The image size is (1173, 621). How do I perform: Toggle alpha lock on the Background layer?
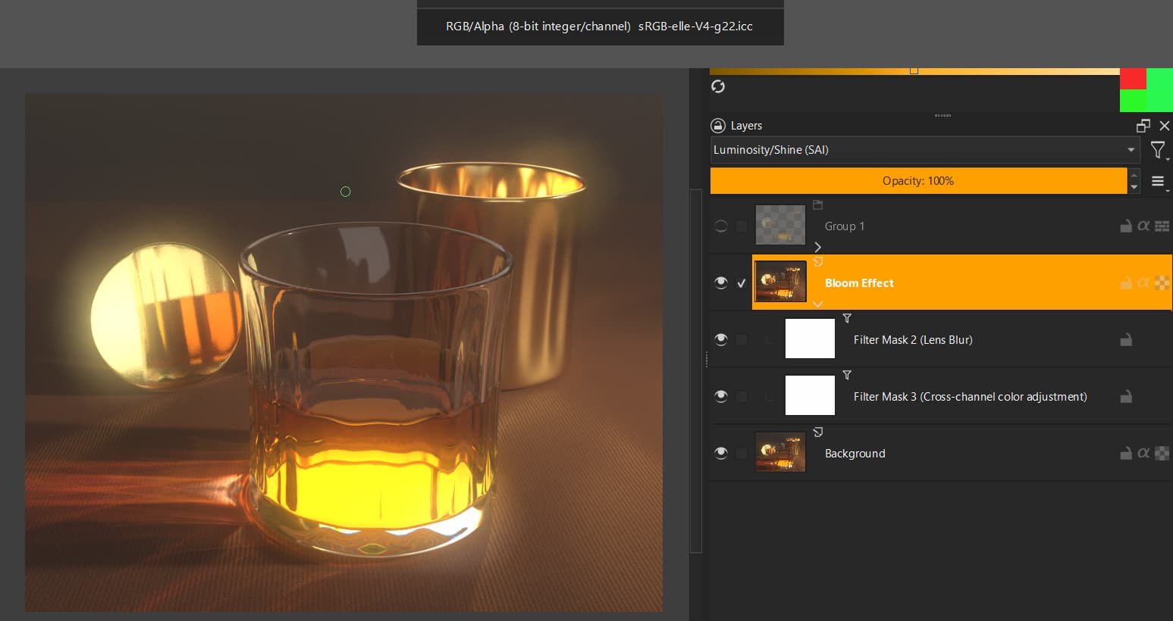tap(1143, 454)
